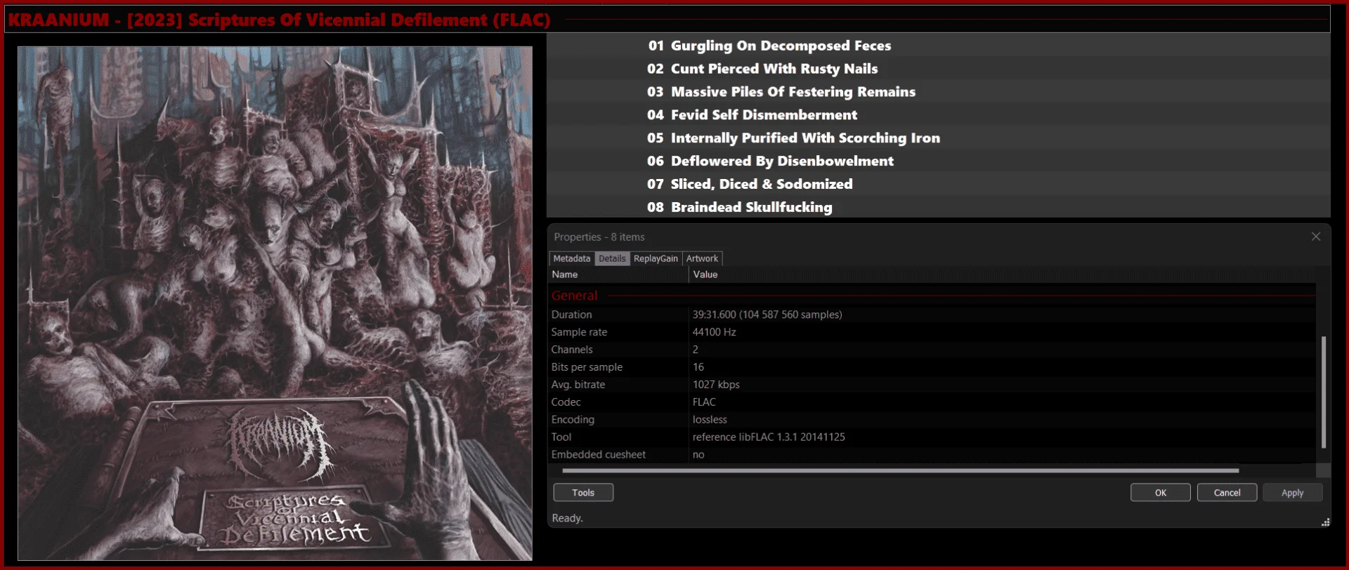Select the Codec property row
The image size is (1349, 570).
coord(932,402)
